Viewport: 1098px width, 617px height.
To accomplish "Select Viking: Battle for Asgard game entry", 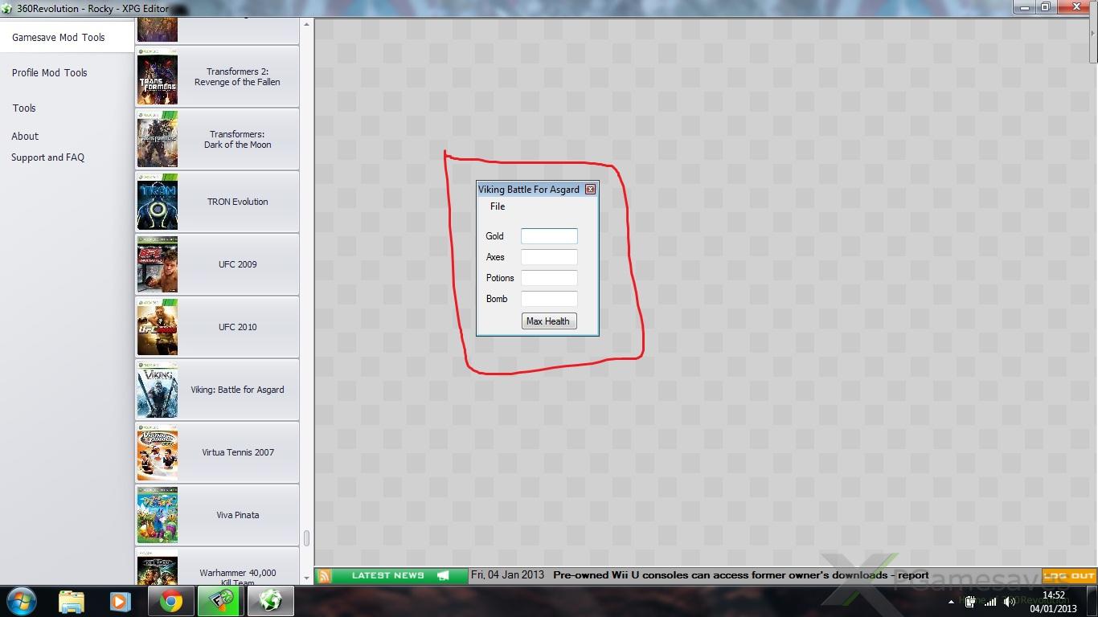I will coord(237,390).
